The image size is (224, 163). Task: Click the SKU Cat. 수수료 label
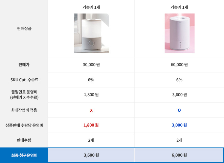point(24,80)
